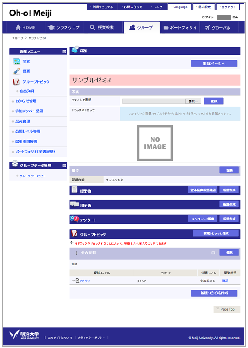Click the グループデータ管理 gear icon
This screenshot has height=348, width=248.
(15, 164)
